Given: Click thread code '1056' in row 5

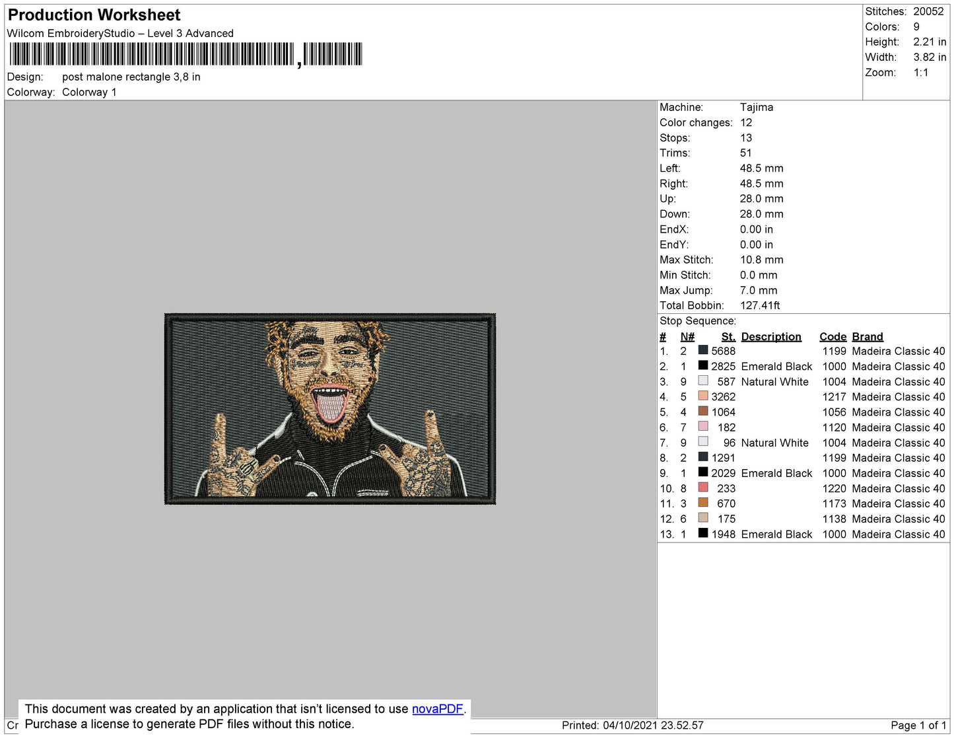Looking at the screenshot, I should click(x=834, y=412).
